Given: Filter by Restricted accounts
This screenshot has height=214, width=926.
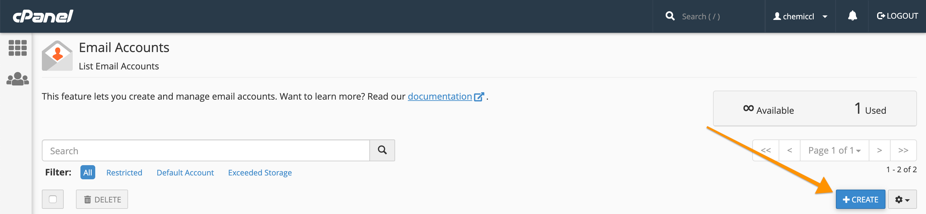Looking at the screenshot, I should point(125,173).
